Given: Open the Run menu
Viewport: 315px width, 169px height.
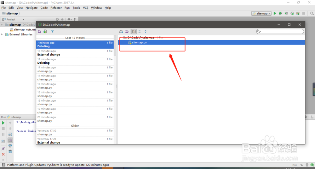Looking at the screenshot, I should point(67,8).
